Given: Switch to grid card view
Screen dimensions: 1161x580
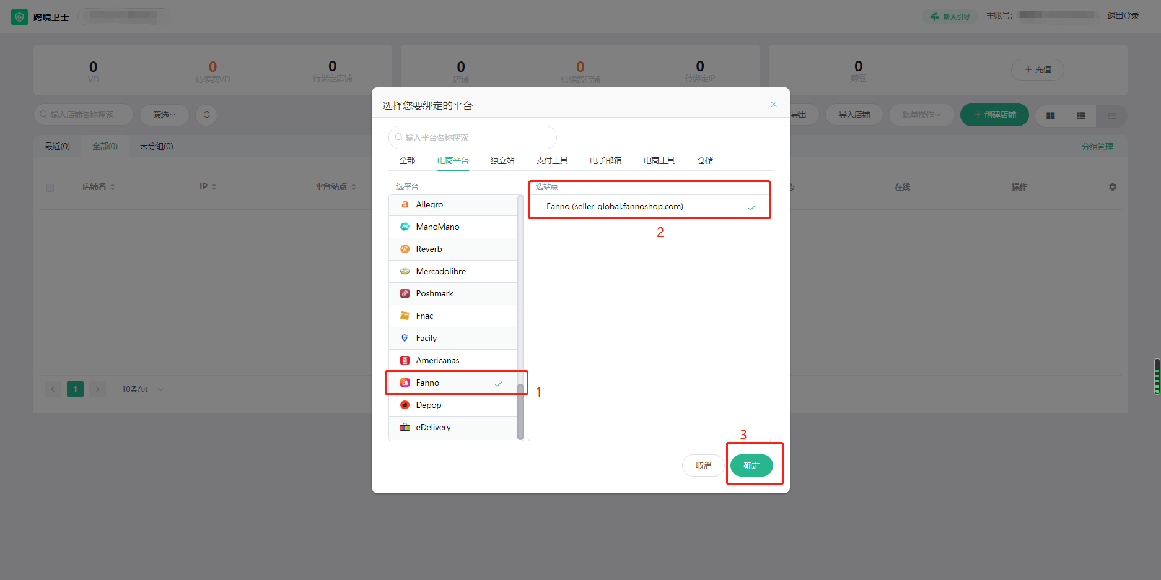Looking at the screenshot, I should 1051,116.
